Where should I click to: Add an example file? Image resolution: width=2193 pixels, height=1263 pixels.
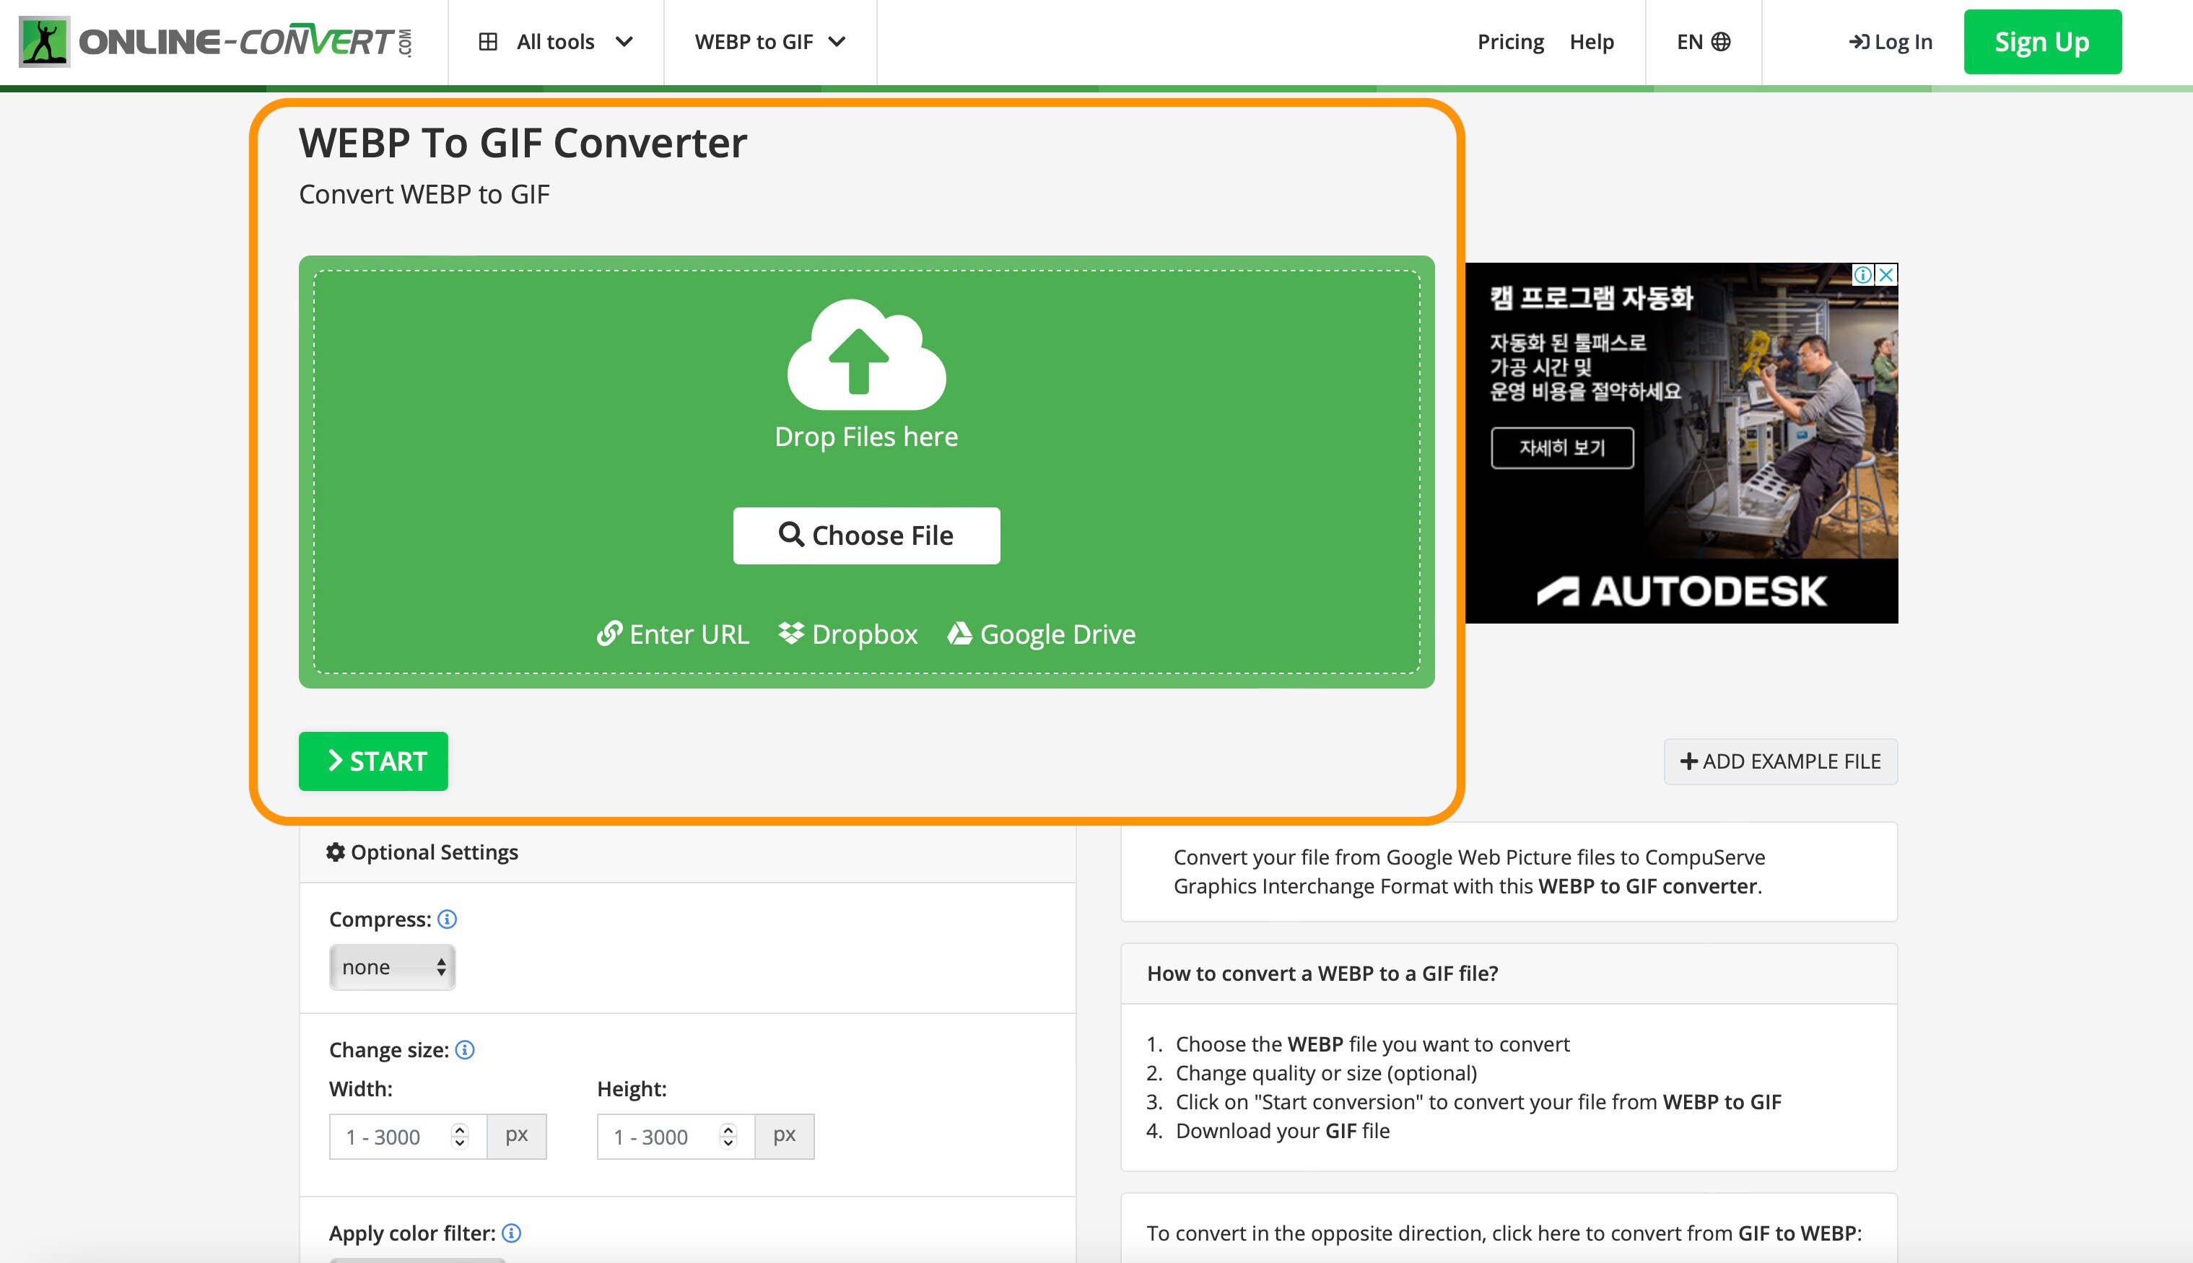click(x=1779, y=761)
